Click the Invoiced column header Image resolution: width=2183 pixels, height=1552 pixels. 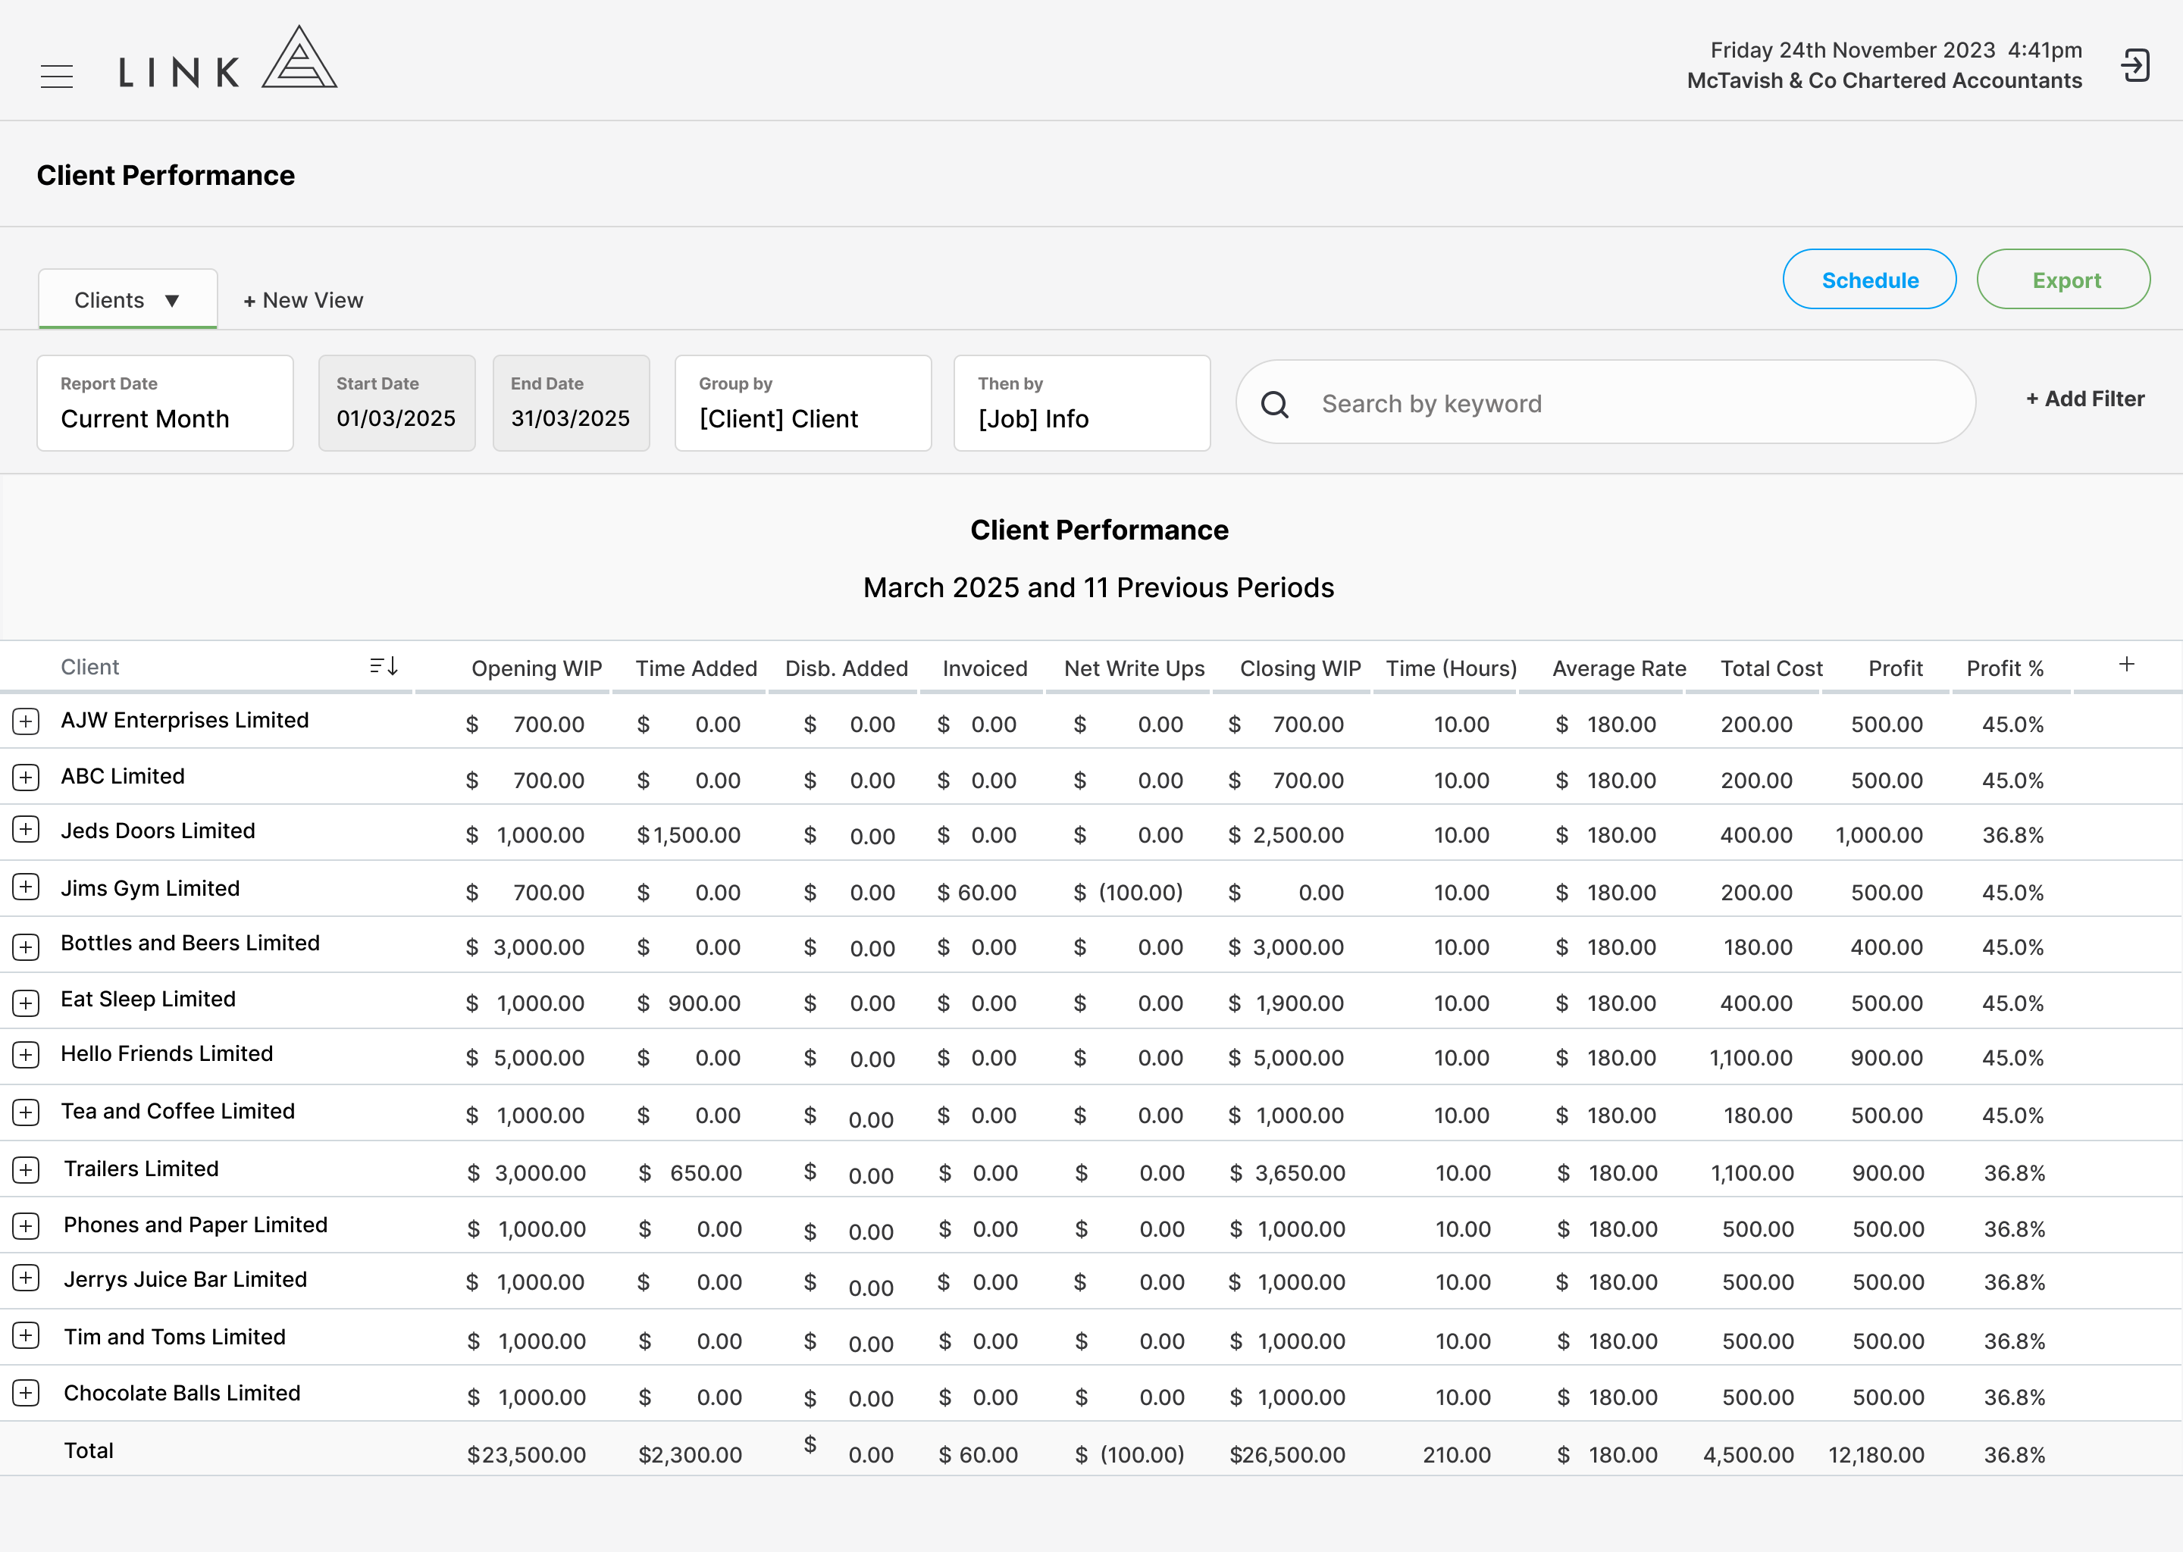[x=985, y=668]
